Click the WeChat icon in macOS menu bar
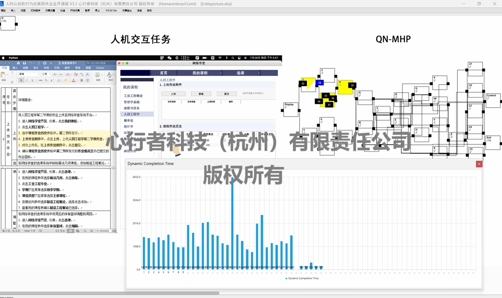Image resolution: width=502 pixels, height=298 pixels. click(169, 58)
